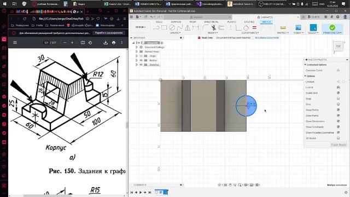Select the Sketch Dimension tool
The height and width of the screenshot is (197, 350).
(x=196, y=28)
